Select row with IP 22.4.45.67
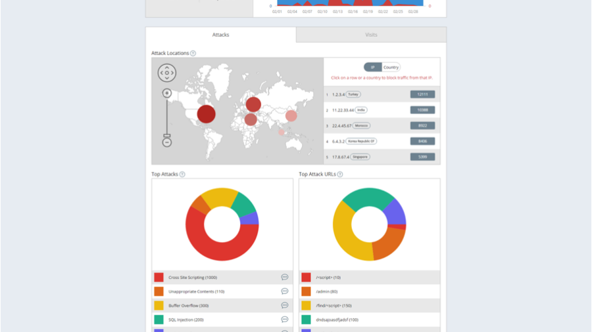Viewport: 592px width, 332px height. [382, 126]
